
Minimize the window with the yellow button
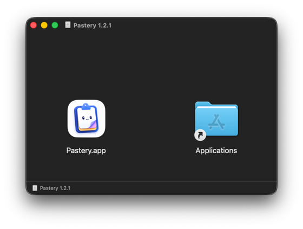click(44, 25)
